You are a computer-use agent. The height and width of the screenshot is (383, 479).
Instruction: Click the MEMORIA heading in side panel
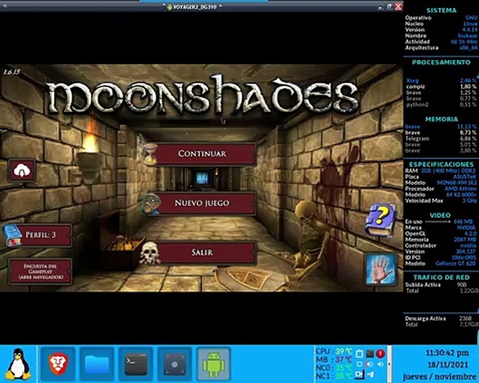441,119
